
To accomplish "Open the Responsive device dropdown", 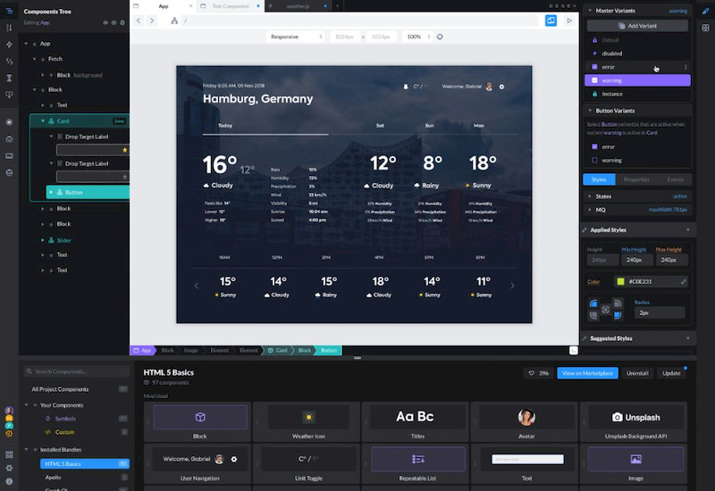I will click(x=296, y=37).
